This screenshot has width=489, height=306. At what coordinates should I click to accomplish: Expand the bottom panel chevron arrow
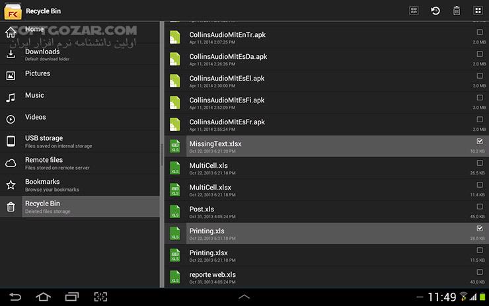(x=244, y=297)
